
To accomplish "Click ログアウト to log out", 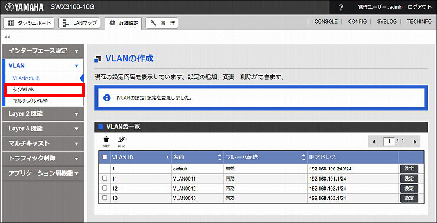I will point(419,7).
